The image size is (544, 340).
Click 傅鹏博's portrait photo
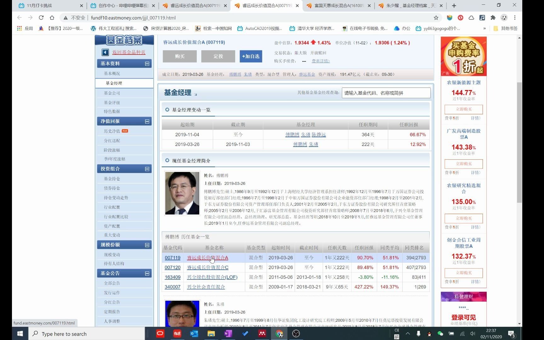coord(182,193)
